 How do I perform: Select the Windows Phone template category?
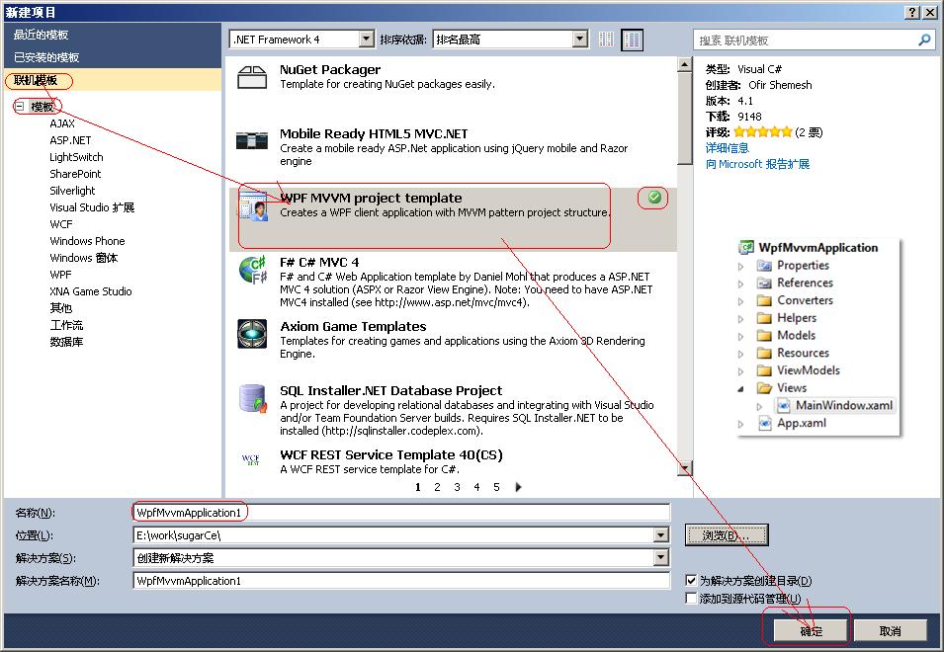(87, 241)
